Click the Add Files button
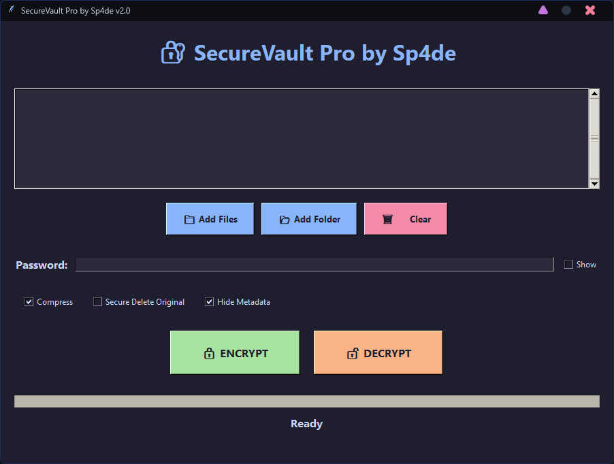Viewport: 614px width, 464px height. [210, 218]
